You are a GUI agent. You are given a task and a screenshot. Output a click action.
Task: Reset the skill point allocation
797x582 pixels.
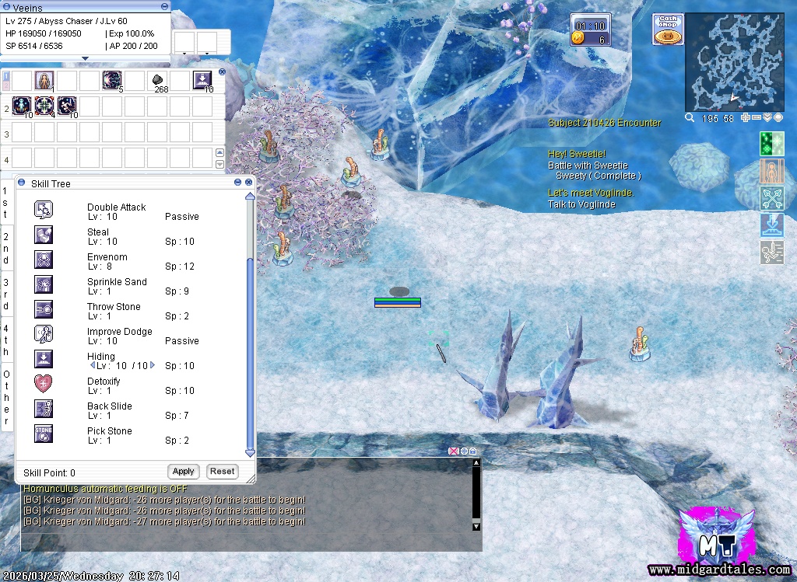coord(222,472)
